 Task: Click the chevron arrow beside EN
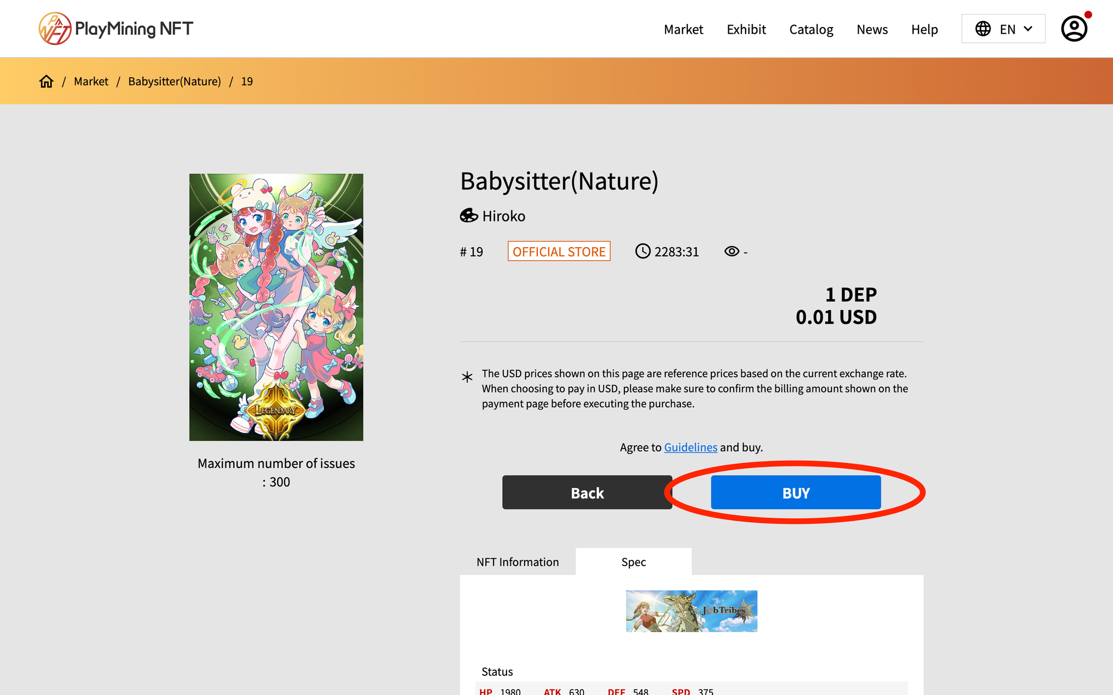pos(1028,29)
